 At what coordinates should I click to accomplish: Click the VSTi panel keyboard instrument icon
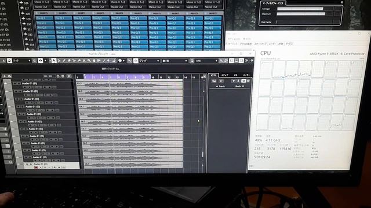(x=214, y=81)
